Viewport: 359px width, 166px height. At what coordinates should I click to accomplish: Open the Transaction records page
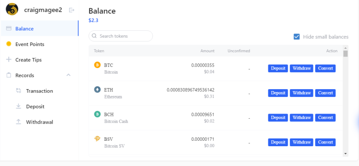[40, 91]
